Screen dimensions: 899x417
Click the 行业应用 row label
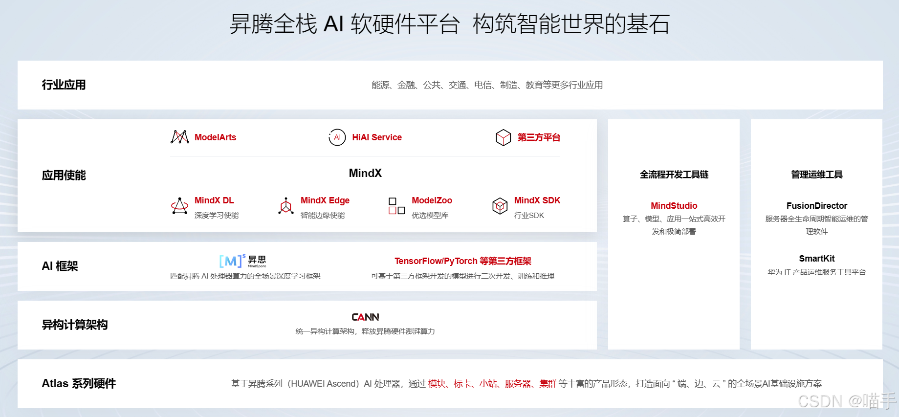[x=64, y=85]
